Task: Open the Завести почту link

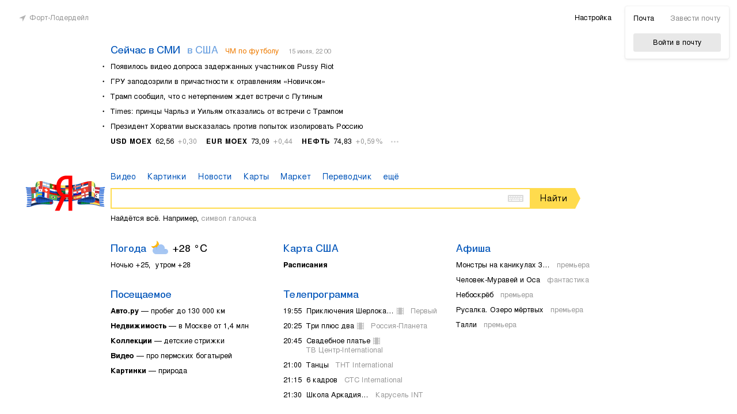Action: pyautogui.click(x=696, y=18)
